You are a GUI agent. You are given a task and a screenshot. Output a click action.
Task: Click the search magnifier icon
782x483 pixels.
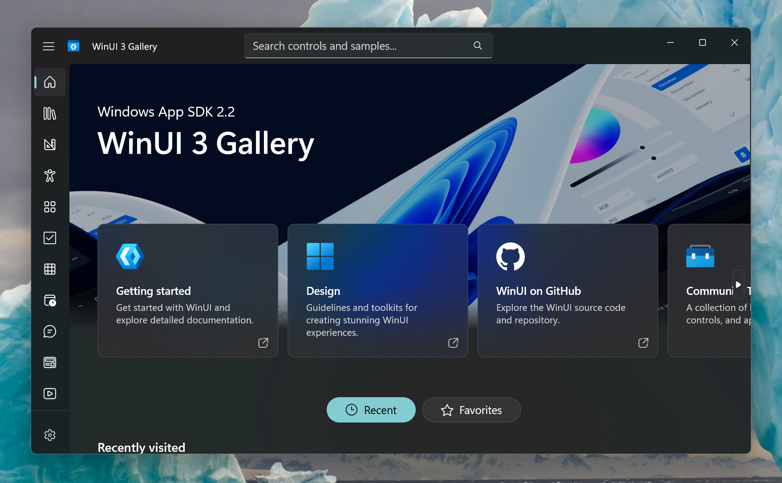pos(478,45)
